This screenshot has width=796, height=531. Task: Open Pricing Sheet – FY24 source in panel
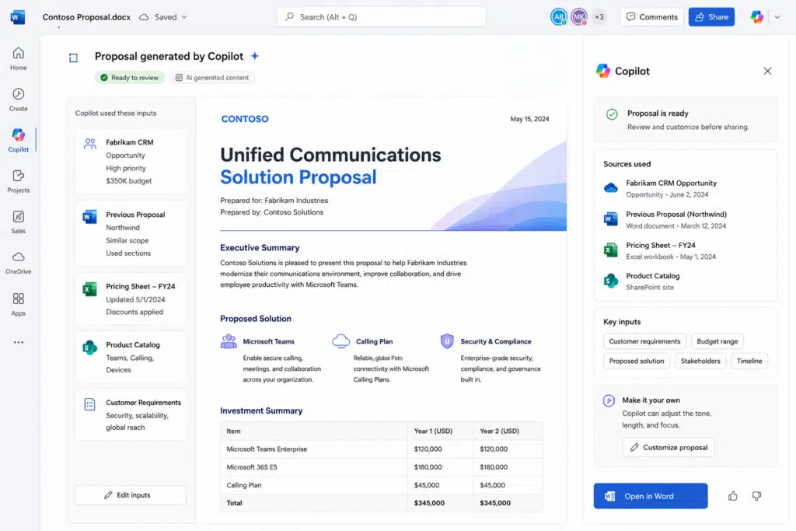[686, 251]
